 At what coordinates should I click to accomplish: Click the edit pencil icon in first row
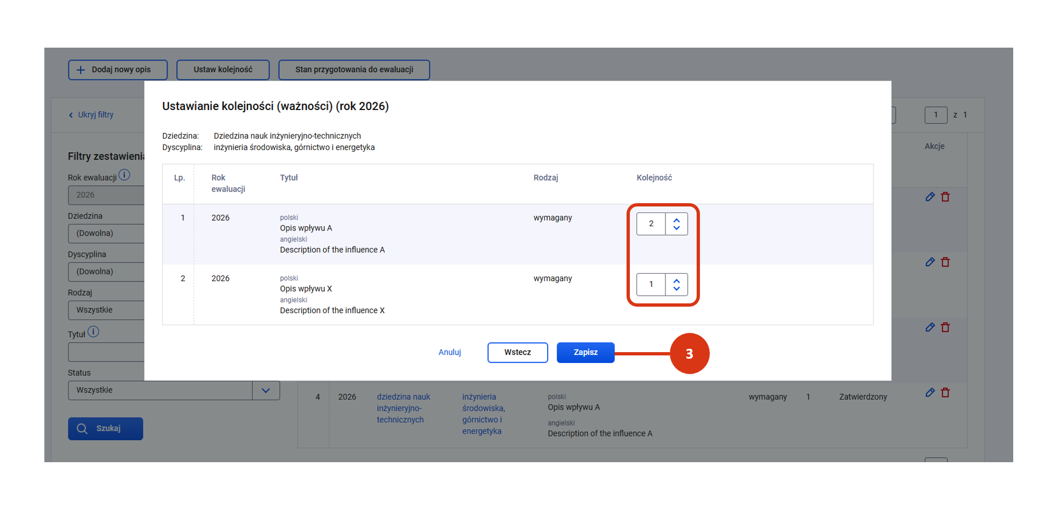929,197
